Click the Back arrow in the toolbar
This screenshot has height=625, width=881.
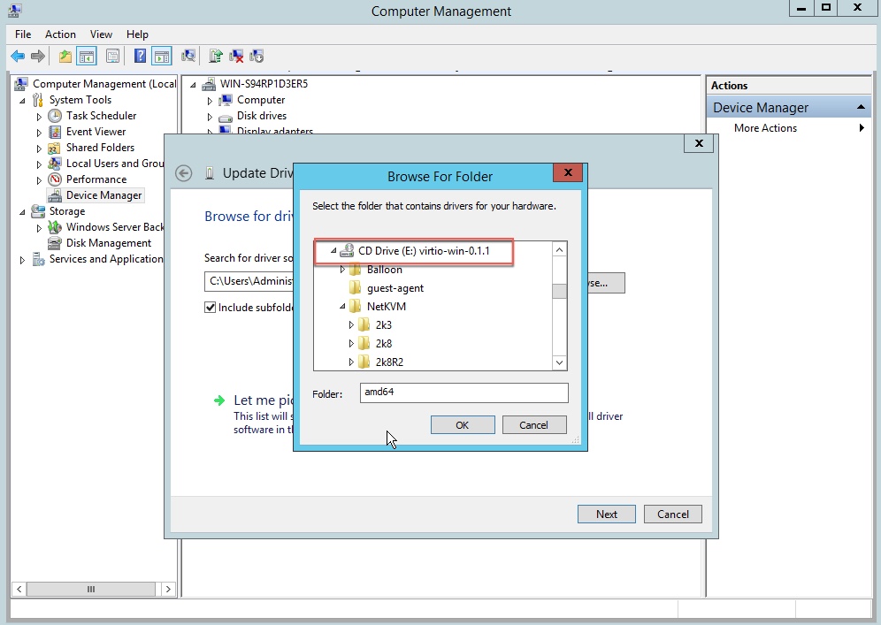pyautogui.click(x=18, y=57)
